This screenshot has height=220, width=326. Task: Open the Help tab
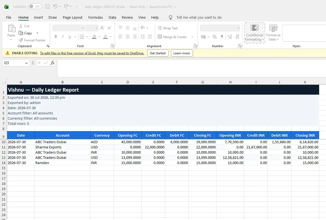coord(155,18)
